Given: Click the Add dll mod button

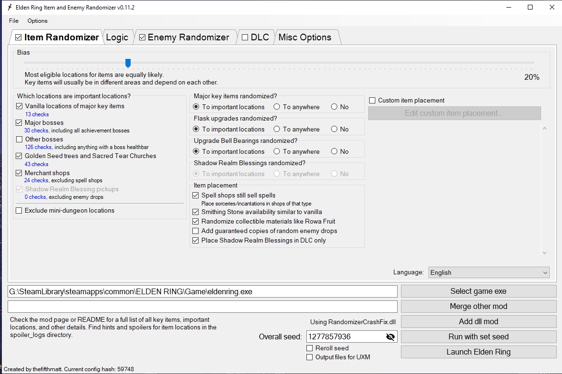Looking at the screenshot, I should 478,322.
